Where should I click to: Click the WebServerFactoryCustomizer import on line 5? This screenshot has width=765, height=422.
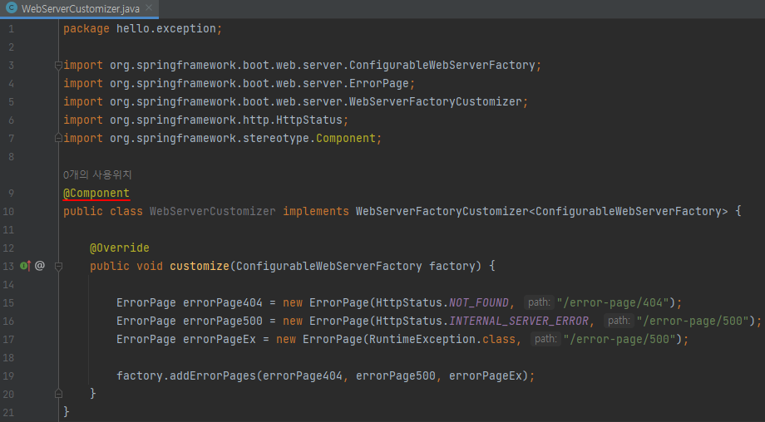(296, 102)
